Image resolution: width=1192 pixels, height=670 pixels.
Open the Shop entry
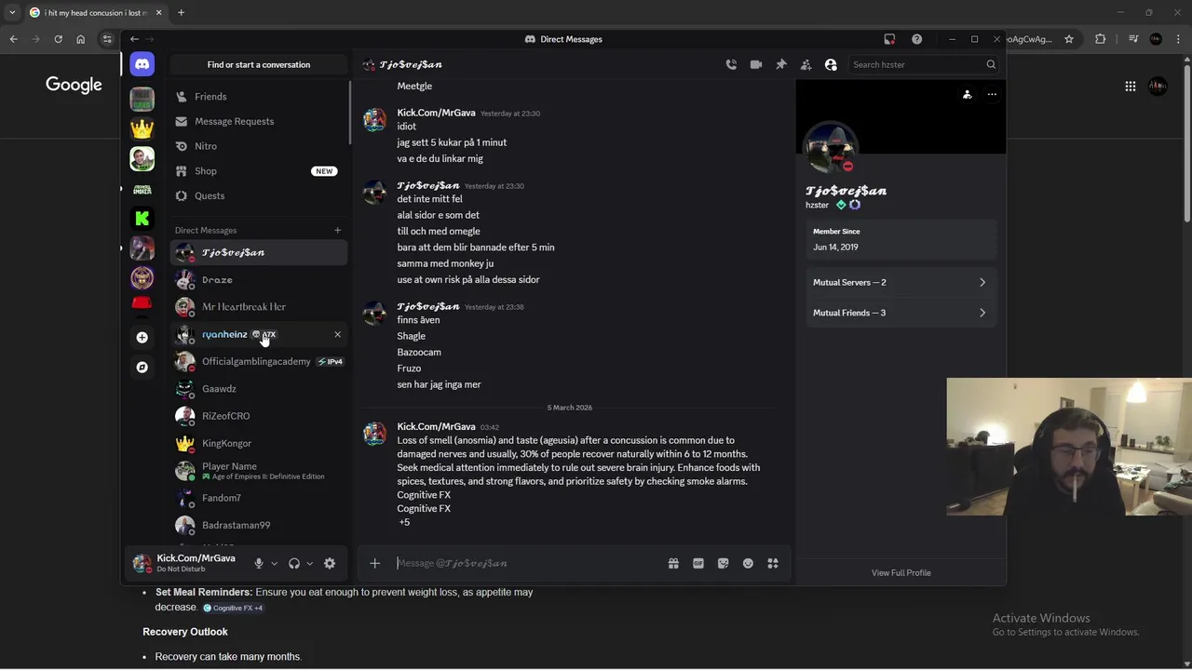tap(259, 171)
